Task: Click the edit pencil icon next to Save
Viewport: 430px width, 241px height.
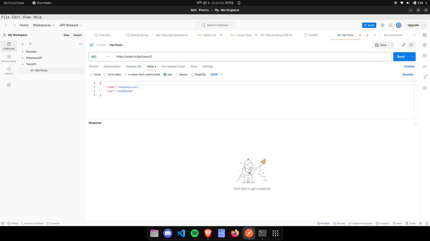Action: point(404,45)
